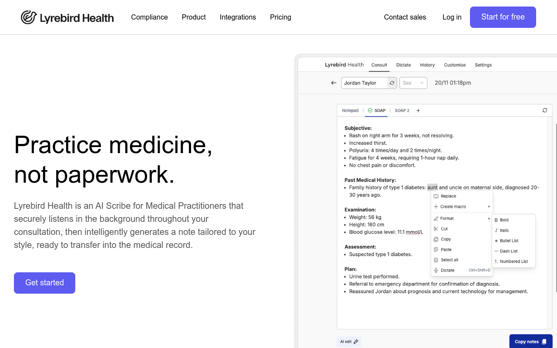557x348 pixels.
Task: Click the green check icon on SOAP tab
Action: click(370, 110)
